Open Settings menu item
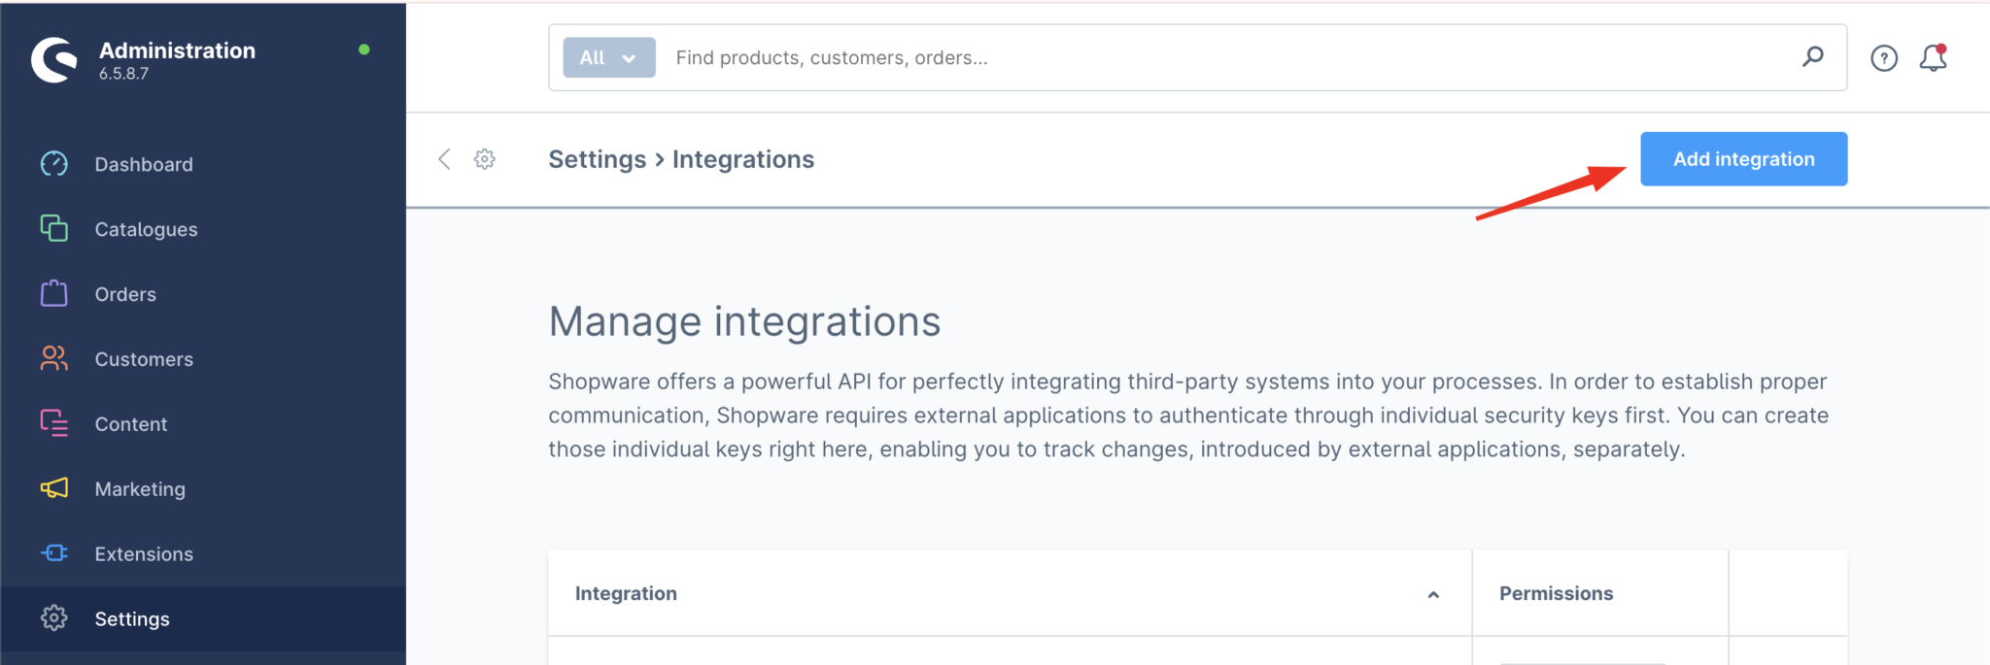Viewport: 1990px width, 665px height. 203,619
